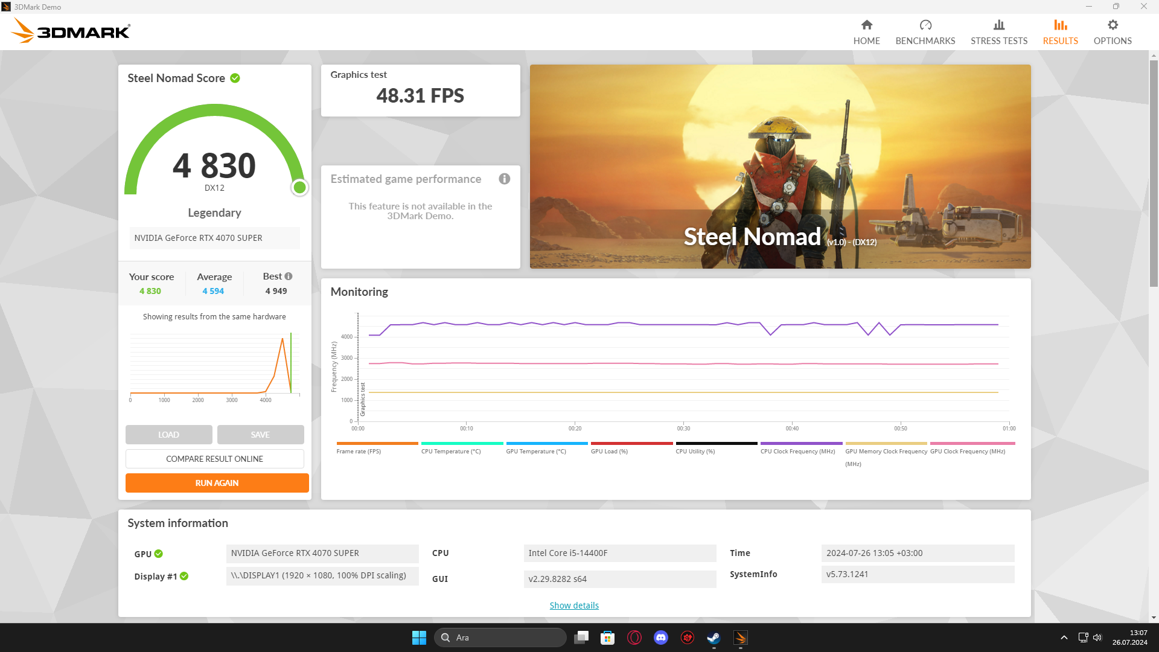Click the Windows taskbar search field
The image size is (1159, 652).
click(x=500, y=638)
